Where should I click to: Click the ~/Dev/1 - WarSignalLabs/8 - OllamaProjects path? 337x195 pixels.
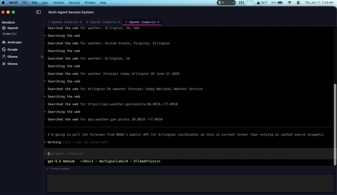click(x=120, y=161)
